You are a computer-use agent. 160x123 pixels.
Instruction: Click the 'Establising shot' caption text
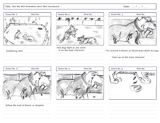tap(14, 51)
